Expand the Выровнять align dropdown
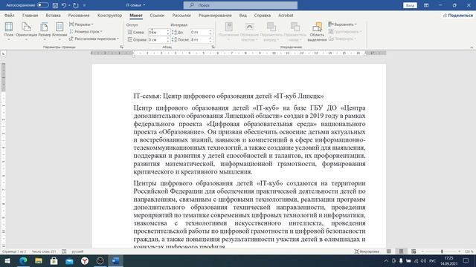Screen dimensions: 476x267 [342, 24]
